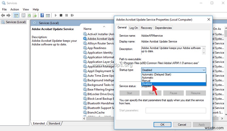The image size is (227, 131).
Task: Switch to the Log On tab
Action: 134,28
